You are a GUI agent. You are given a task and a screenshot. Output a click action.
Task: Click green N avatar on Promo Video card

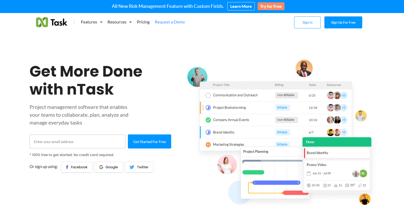click(x=363, y=173)
